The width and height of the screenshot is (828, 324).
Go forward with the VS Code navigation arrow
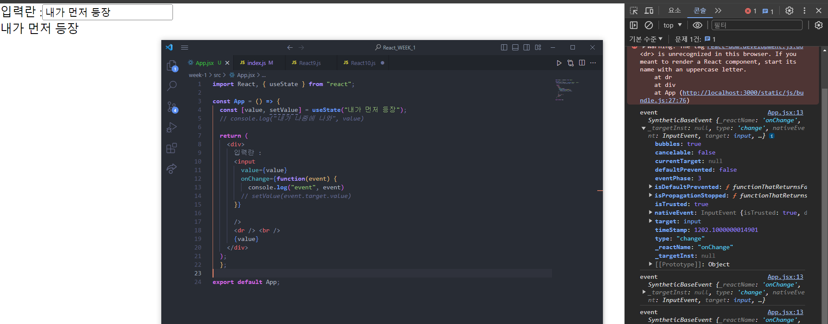301,47
